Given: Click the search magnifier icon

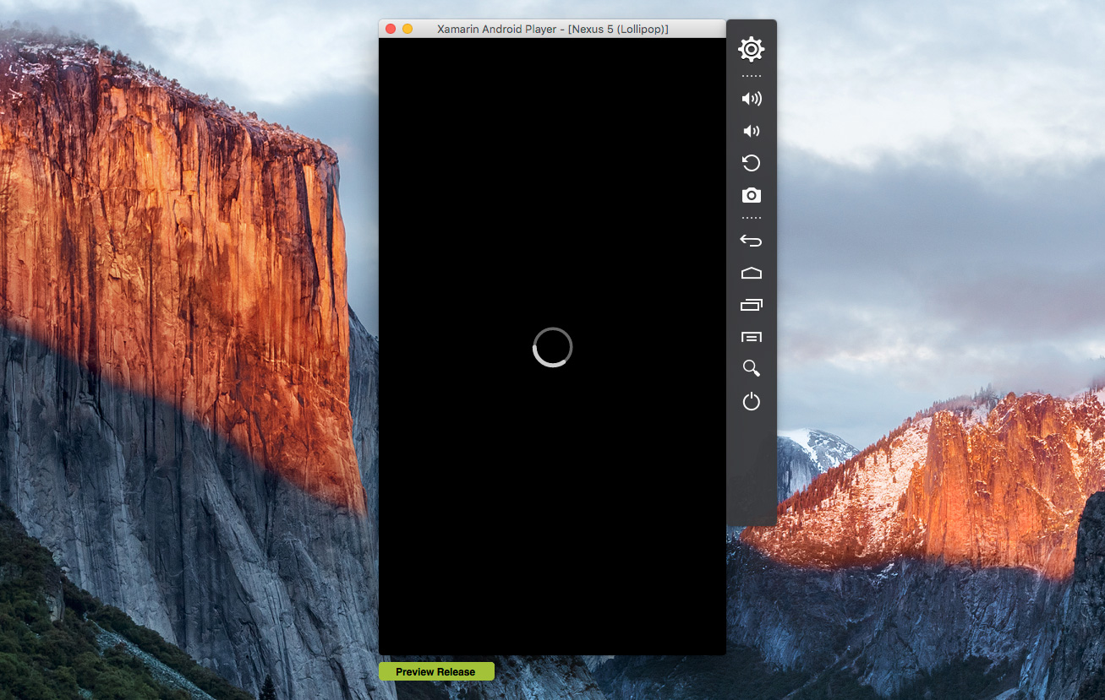Looking at the screenshot, I should [751, 368].
